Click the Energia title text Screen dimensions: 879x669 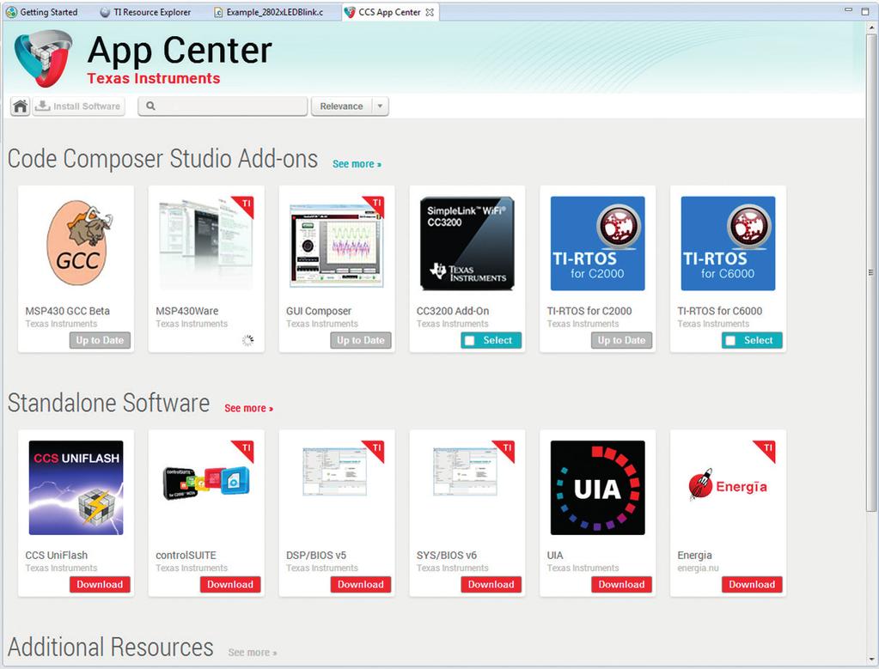tap(694, 556)
